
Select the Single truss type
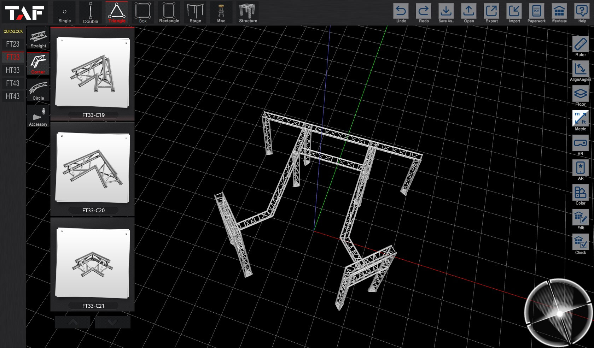point(64,13)
